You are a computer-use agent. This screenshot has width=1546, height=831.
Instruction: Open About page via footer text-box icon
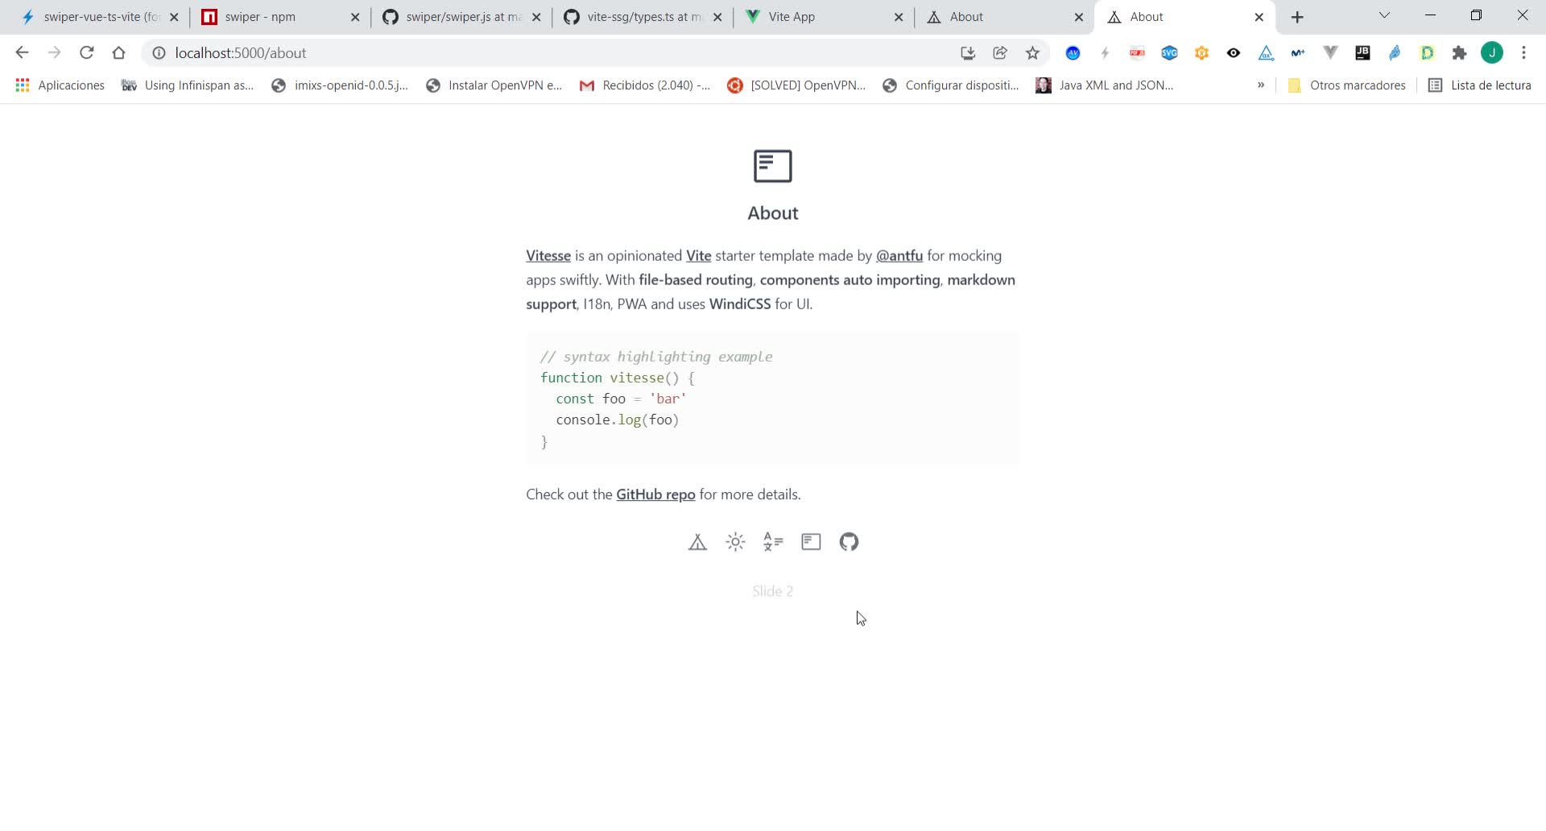click(x=811, y=542)
